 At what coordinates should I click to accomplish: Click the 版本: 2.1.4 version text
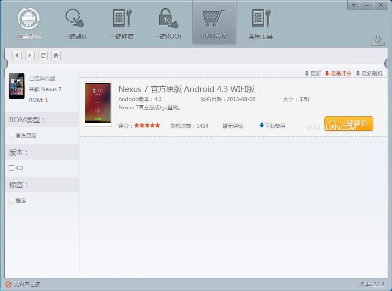372,284
